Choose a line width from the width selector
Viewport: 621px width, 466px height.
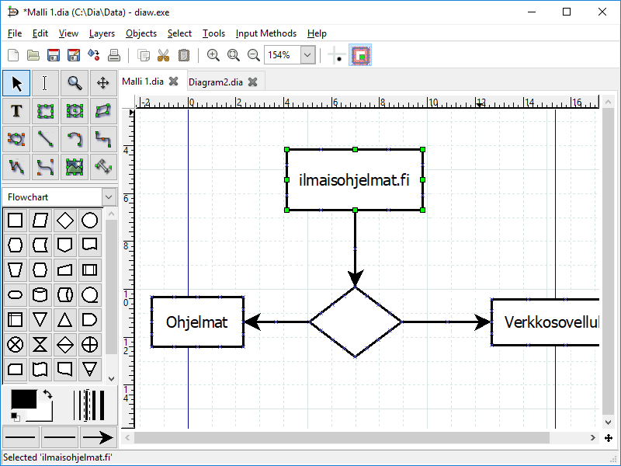[x=88, y=405]
